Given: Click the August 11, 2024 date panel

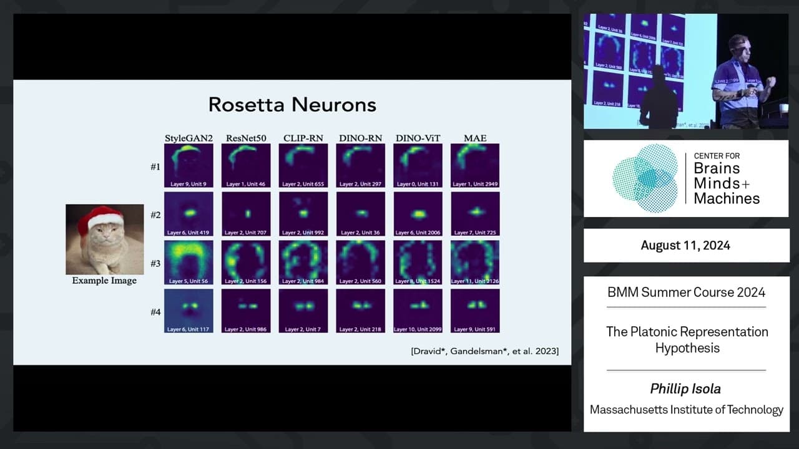Looking at the screenshot, I should [686, 245].
